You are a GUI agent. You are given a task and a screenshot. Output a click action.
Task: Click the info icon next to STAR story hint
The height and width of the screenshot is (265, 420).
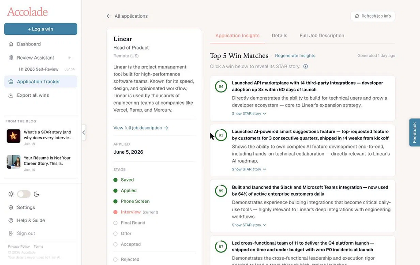coord(305,67)
